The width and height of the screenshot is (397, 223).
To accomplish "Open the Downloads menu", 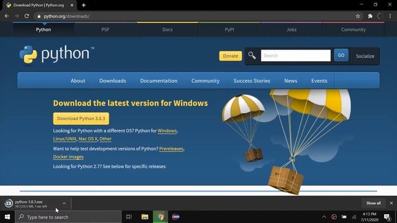I will [113, 81].
